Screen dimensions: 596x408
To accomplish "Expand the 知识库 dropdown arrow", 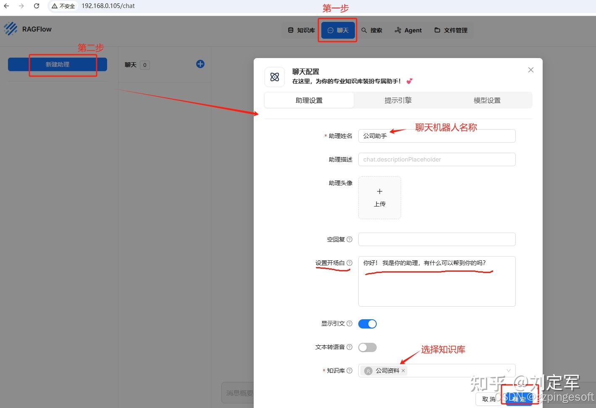I will click(x=508, y=371).
